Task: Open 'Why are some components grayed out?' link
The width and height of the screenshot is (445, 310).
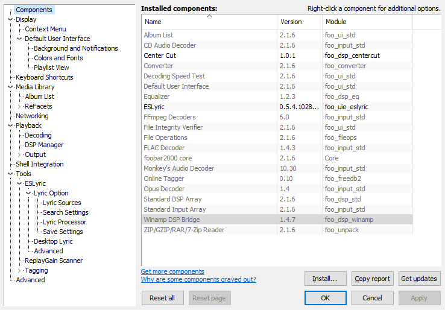Action: 198,279
